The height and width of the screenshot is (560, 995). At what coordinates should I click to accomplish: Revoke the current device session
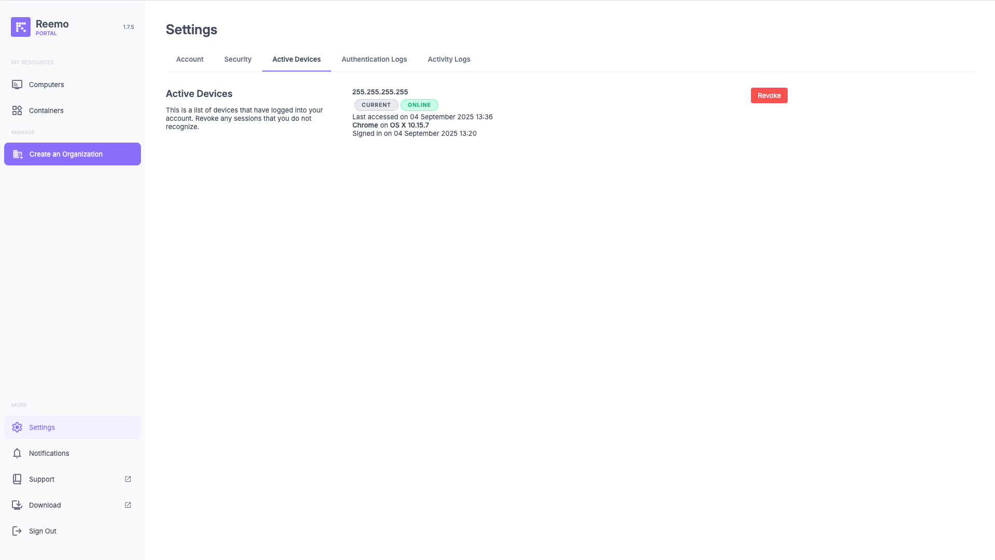coord(769,95)
